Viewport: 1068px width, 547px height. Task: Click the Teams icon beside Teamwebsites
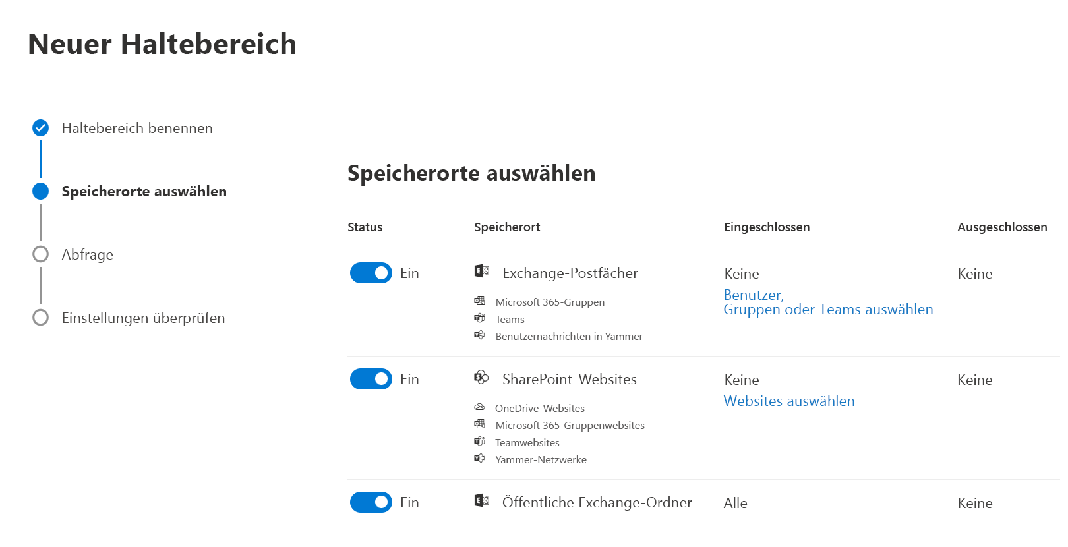point(479,441)
